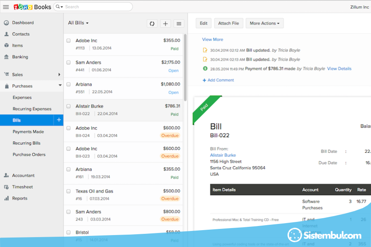Open the Sam Anders bill for $2,175.00
The width and height of the screenshot is (371, 247).
123,66
